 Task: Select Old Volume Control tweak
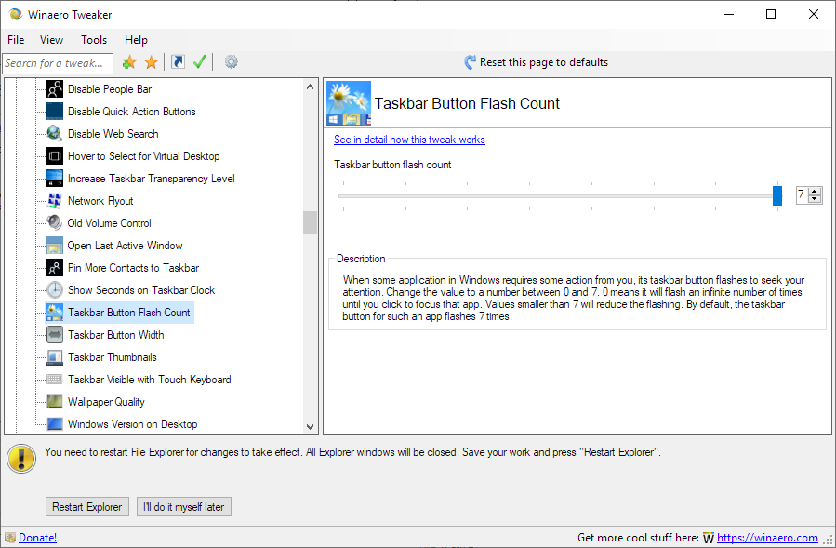click(x=110, y=223)
